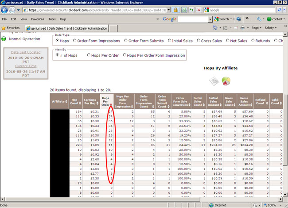Sort table by Hops Per Order column

pyautogui.click(x=105, y=102)
